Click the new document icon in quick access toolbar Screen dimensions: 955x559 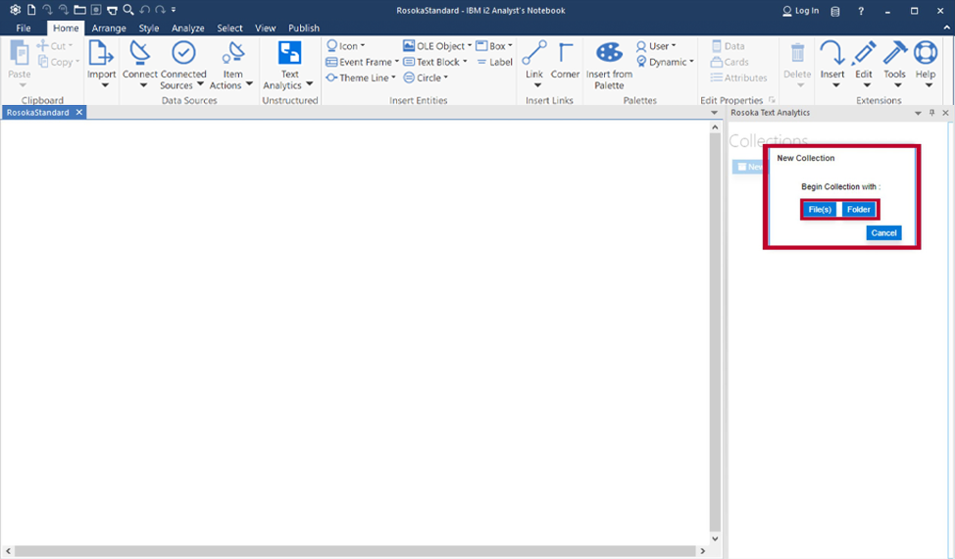point(31,10)
